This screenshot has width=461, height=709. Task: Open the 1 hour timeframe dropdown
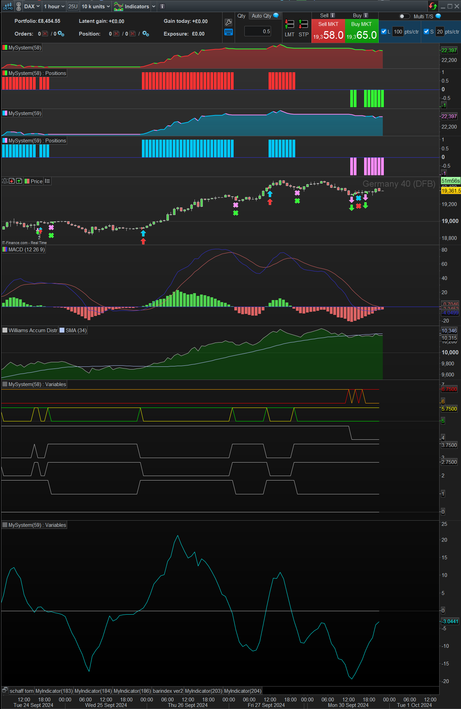pos(54,6)
